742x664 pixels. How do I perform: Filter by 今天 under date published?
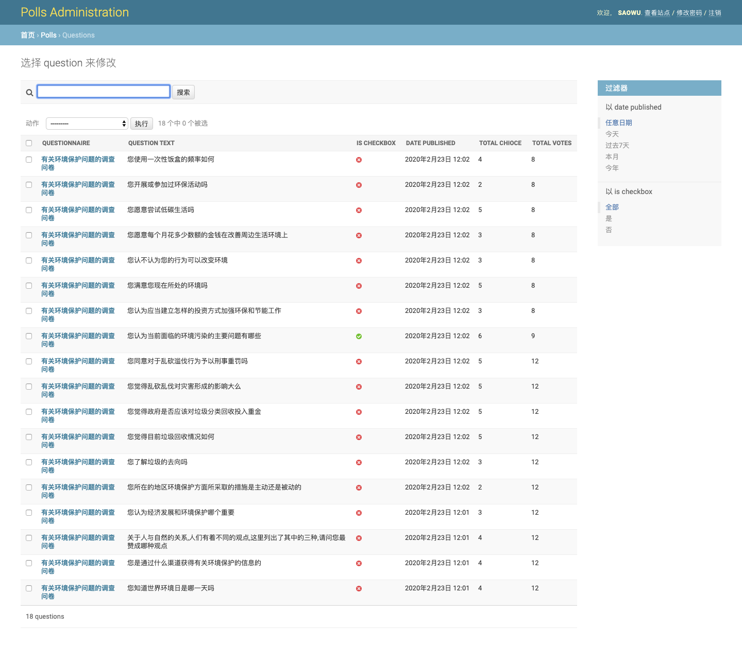(x=612, y=134)
